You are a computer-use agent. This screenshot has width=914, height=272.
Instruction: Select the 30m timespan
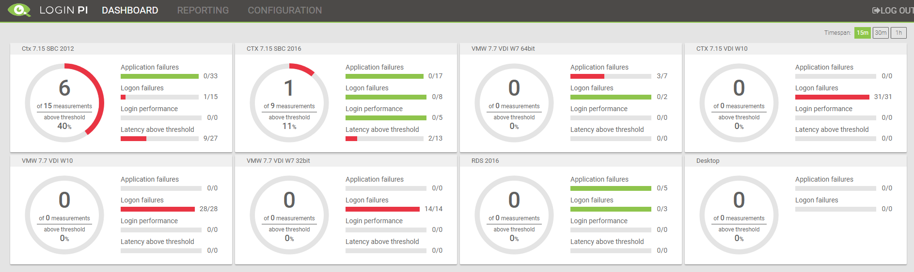point(881,33)
